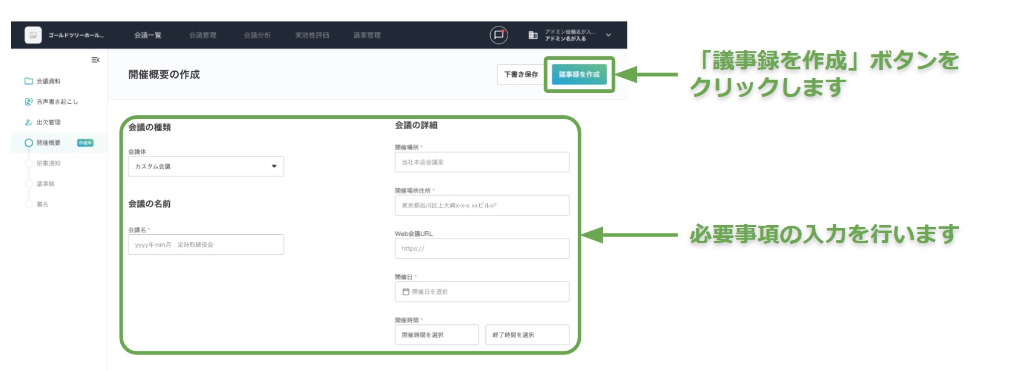Viewport: 1011px width, 370px height.
Task: Open the 終了時間を選択 end time picker
Action: click(x=527, y=335)
